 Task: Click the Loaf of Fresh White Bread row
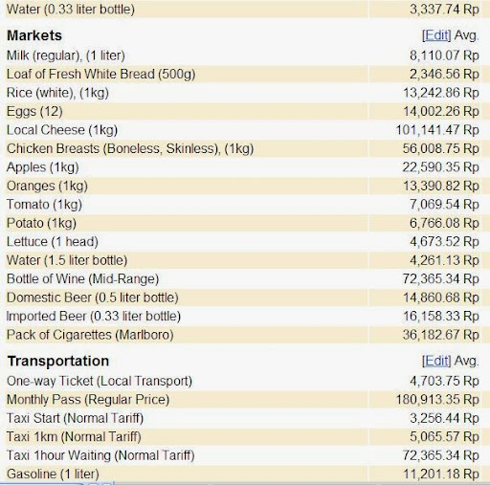click(x=243, y=74)
